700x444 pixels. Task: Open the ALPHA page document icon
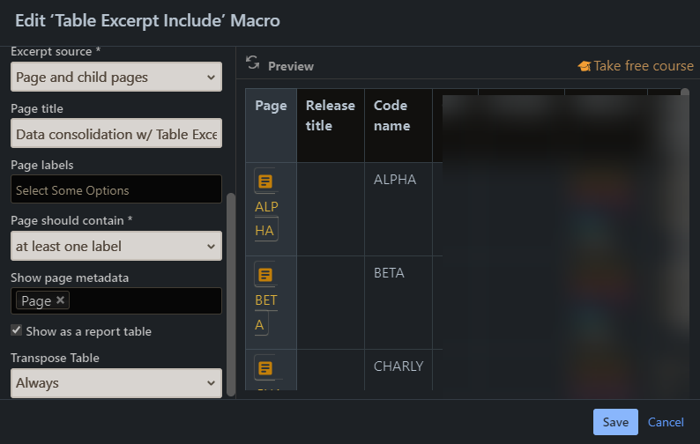click(x=265, y=181)
